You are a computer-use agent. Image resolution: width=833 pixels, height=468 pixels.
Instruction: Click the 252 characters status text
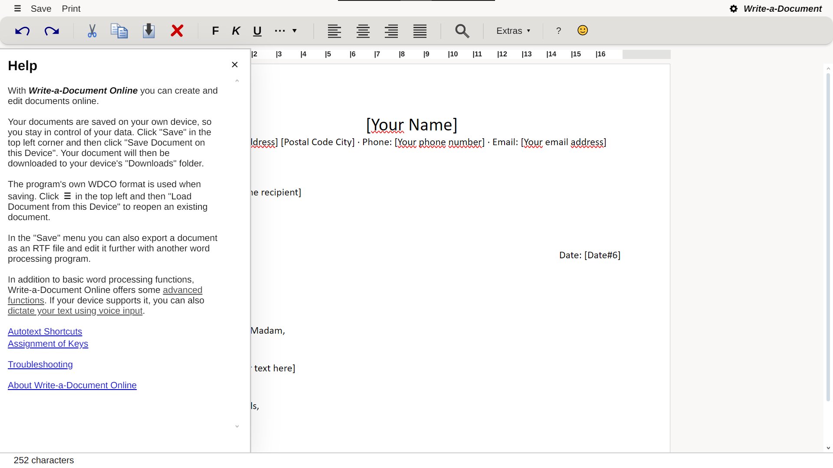tap(43, 460)
